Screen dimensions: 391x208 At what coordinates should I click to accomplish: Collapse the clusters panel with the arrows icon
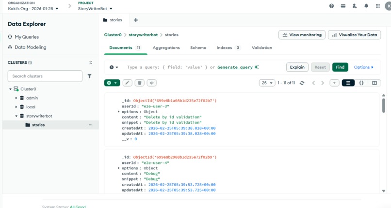[x=91, y=62]
